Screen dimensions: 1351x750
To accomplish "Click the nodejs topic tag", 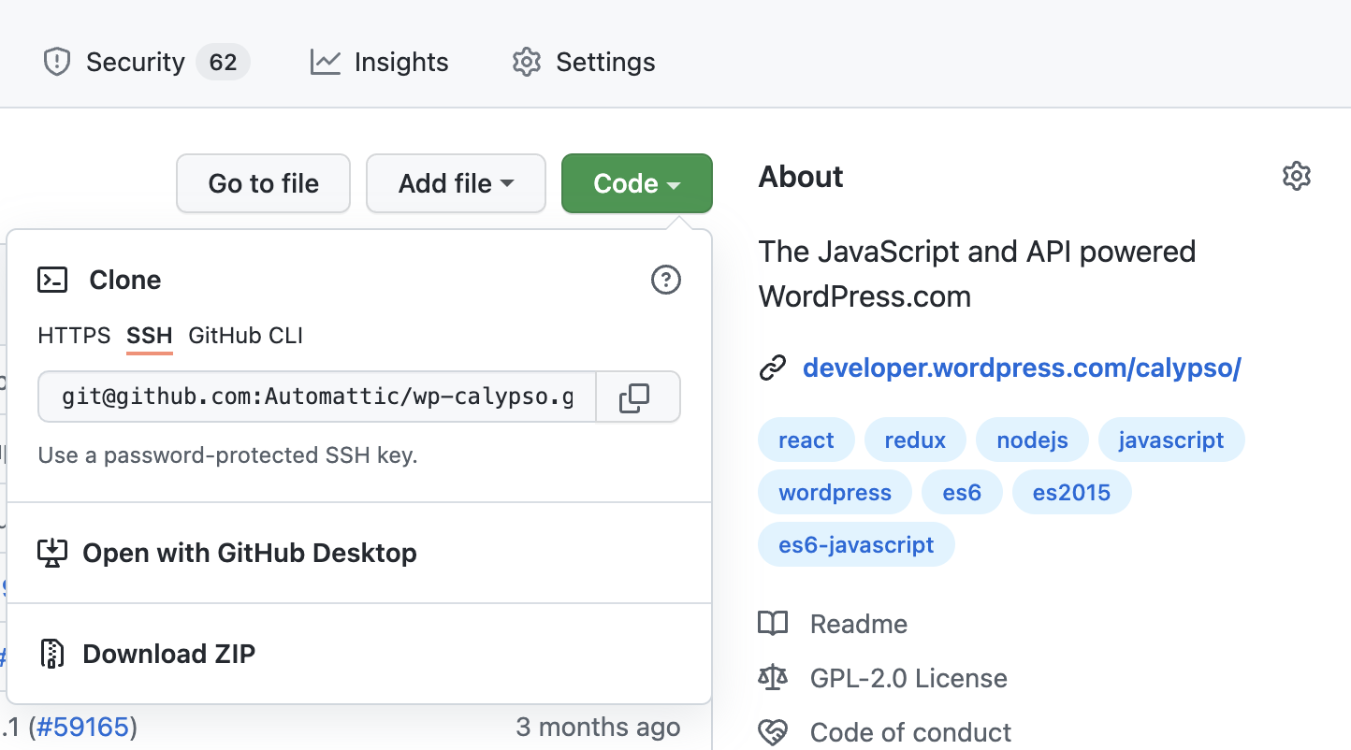I will tap(1032, 440).
